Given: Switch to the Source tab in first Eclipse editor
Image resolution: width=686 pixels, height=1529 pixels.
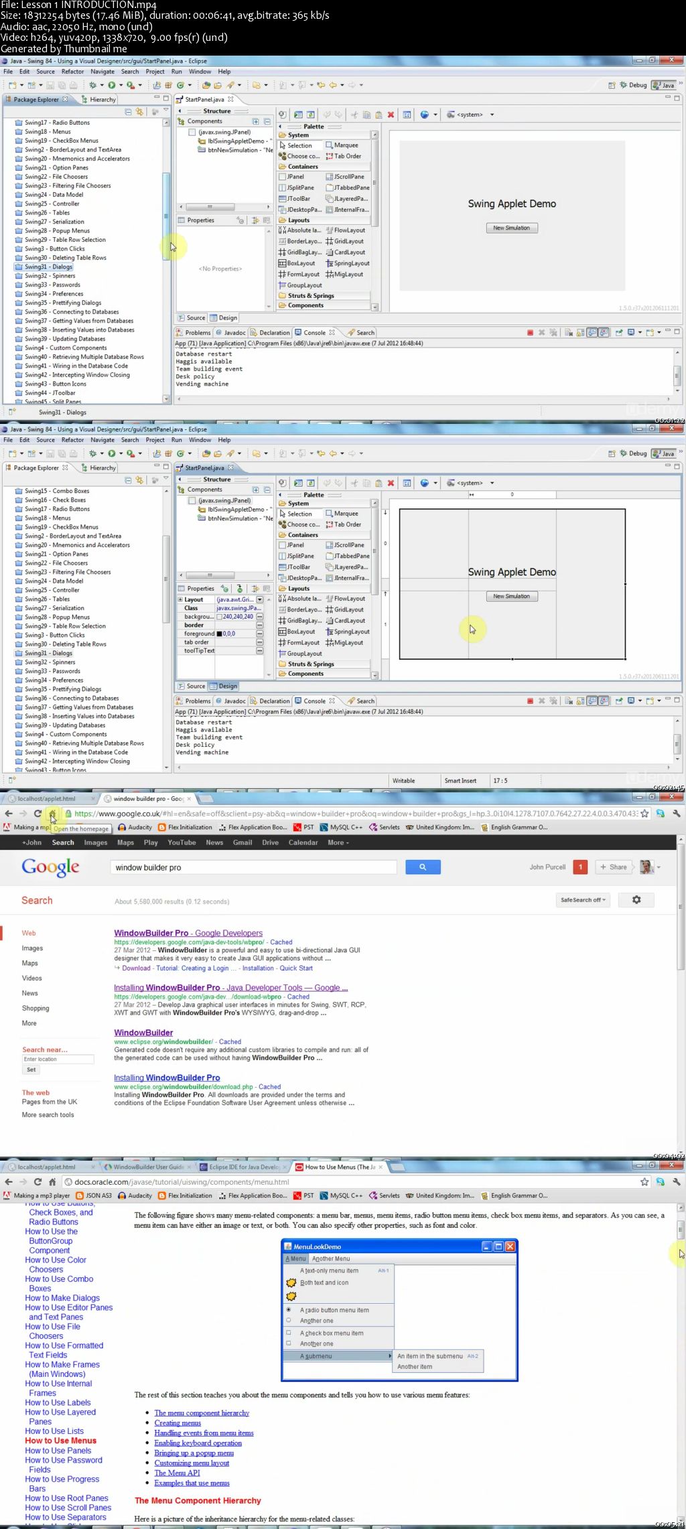Looking at the screenshot, I should [x=192, y=318].
